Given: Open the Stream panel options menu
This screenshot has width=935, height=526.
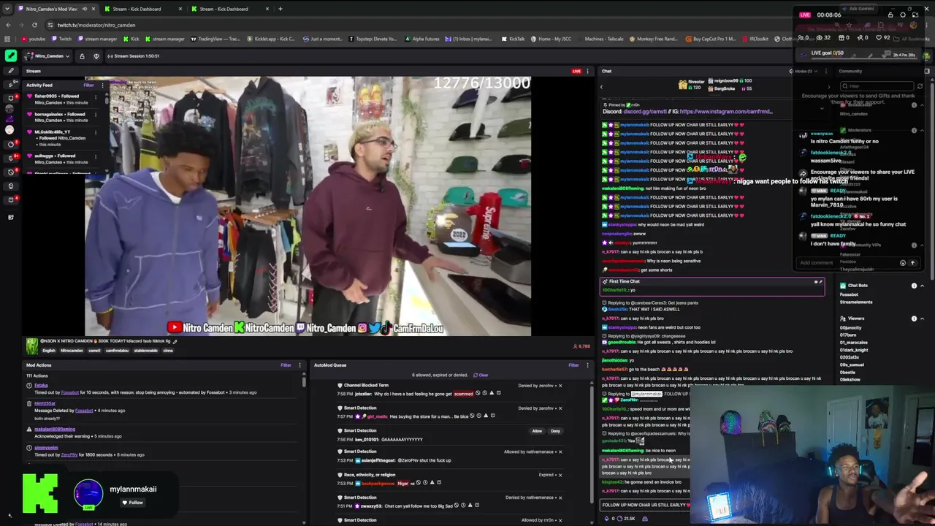Looking at the screenshot, I should (587, 71).
